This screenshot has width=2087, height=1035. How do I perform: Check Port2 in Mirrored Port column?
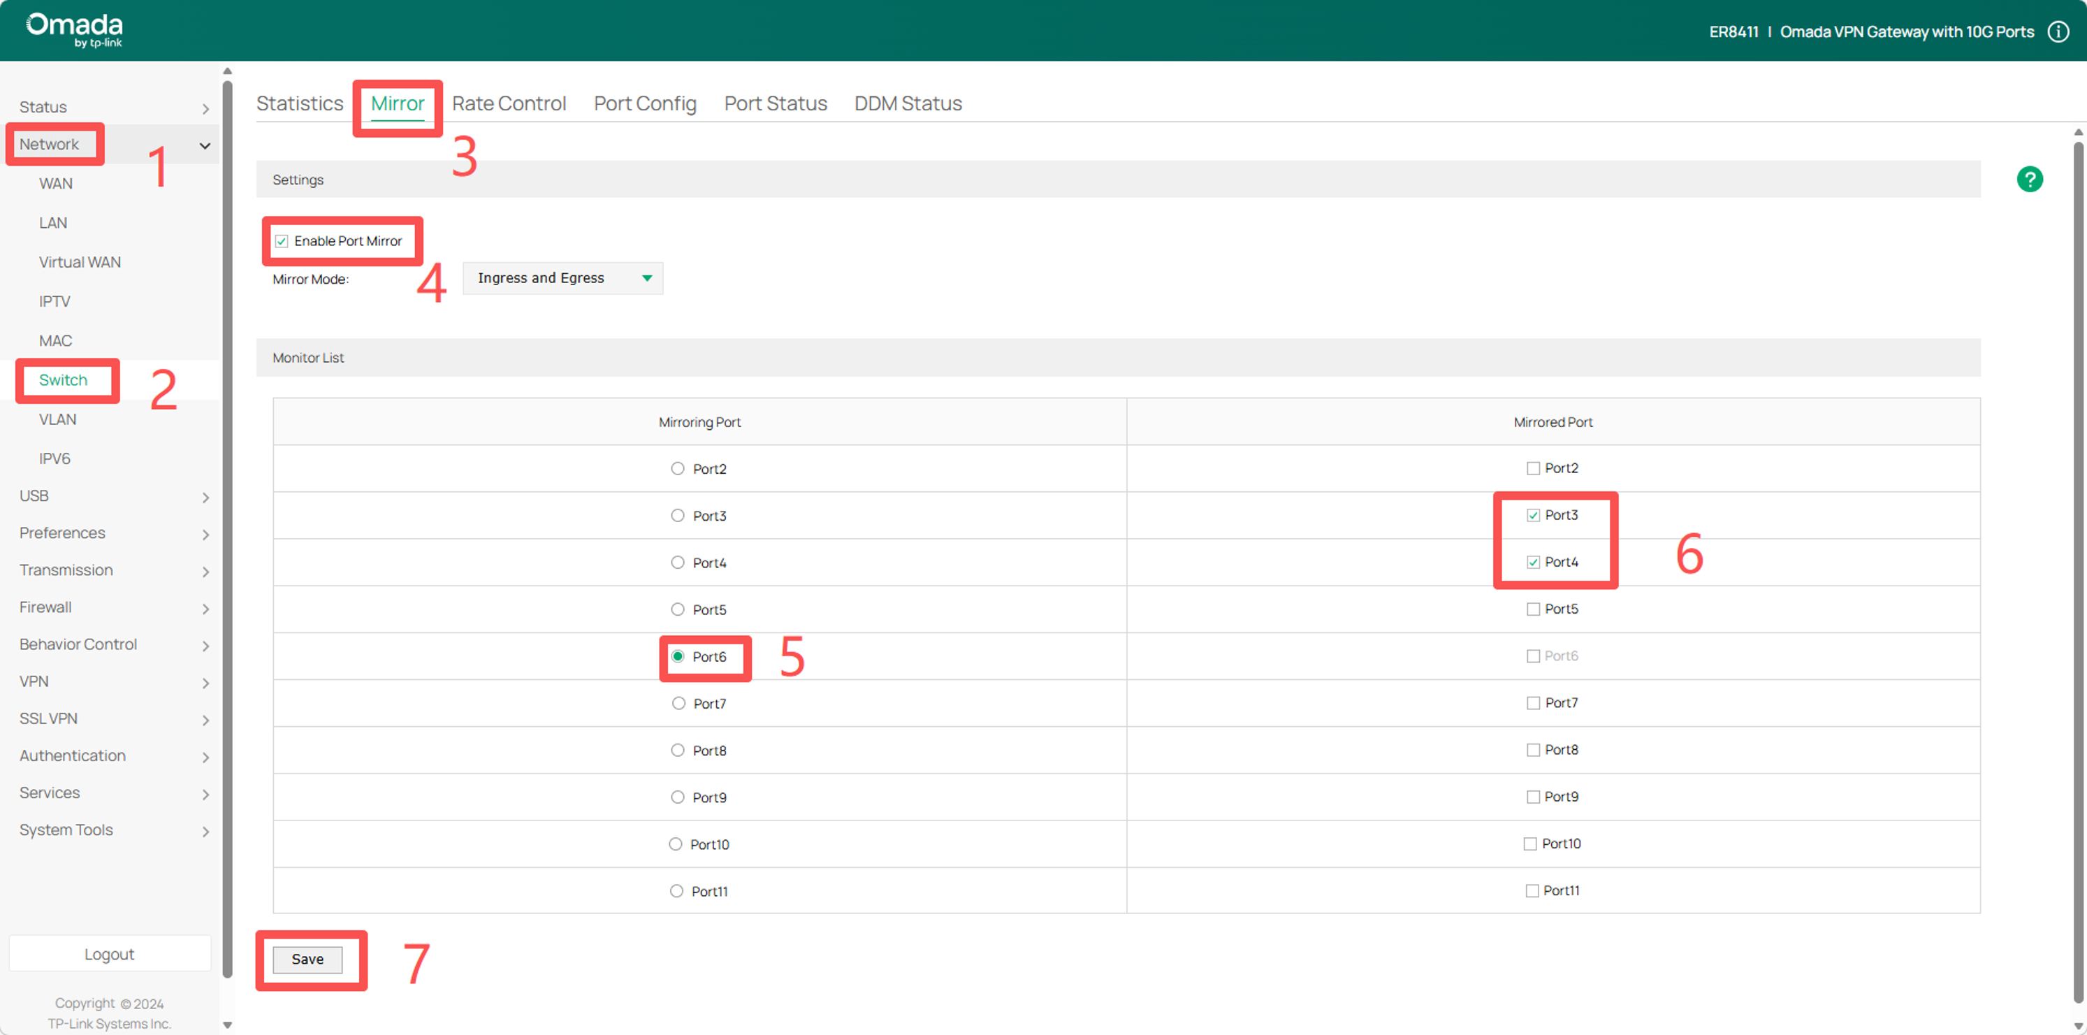click(1533, 468)
